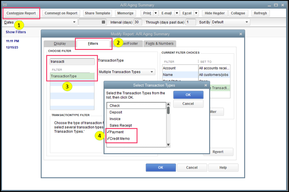Image resolution: width=289 pixels, height=192 pixels.
Task: Expand the Sort By Default dropdown
Action: pos(246,22)
